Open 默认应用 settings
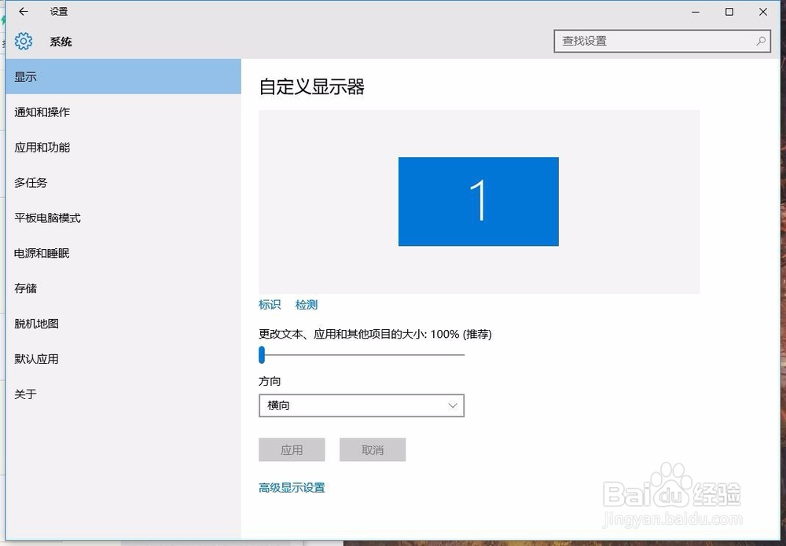The image size is (786, 546). [123, 359]
